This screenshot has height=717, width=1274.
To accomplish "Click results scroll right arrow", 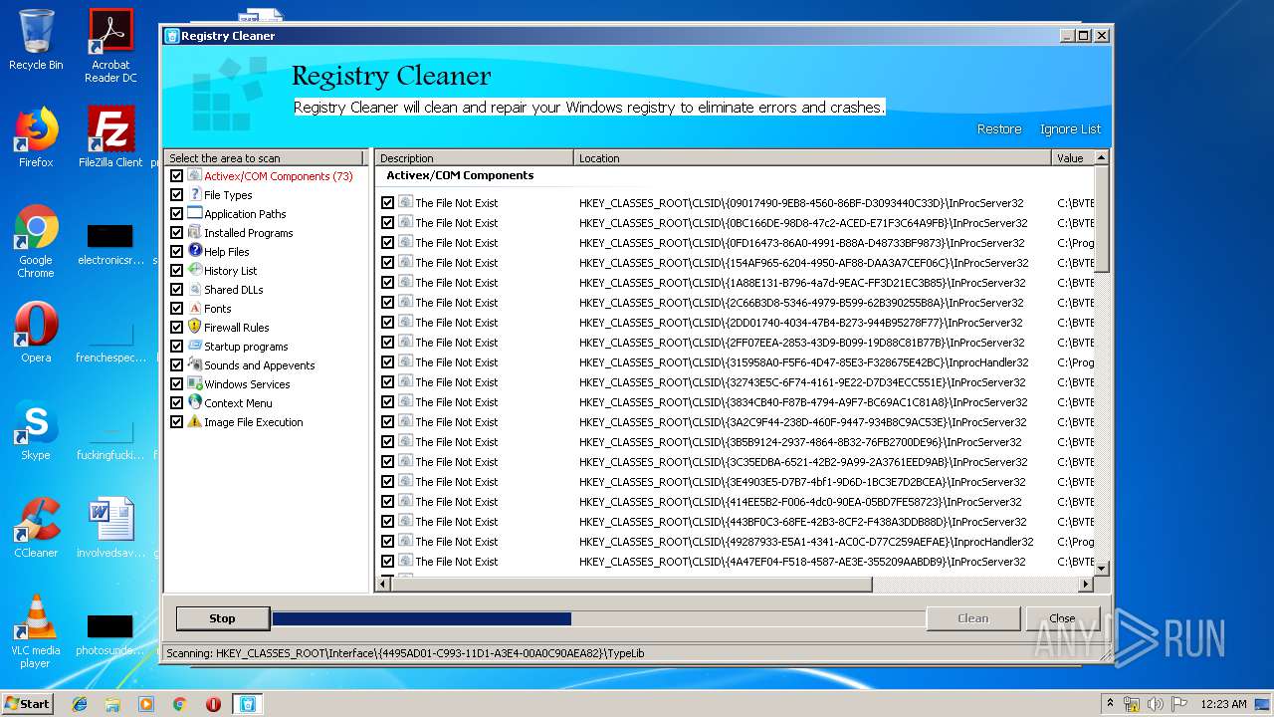I will 1087,585.
